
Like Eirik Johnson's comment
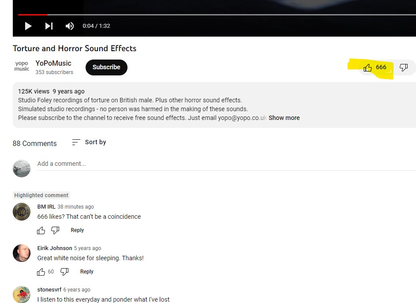41,272
